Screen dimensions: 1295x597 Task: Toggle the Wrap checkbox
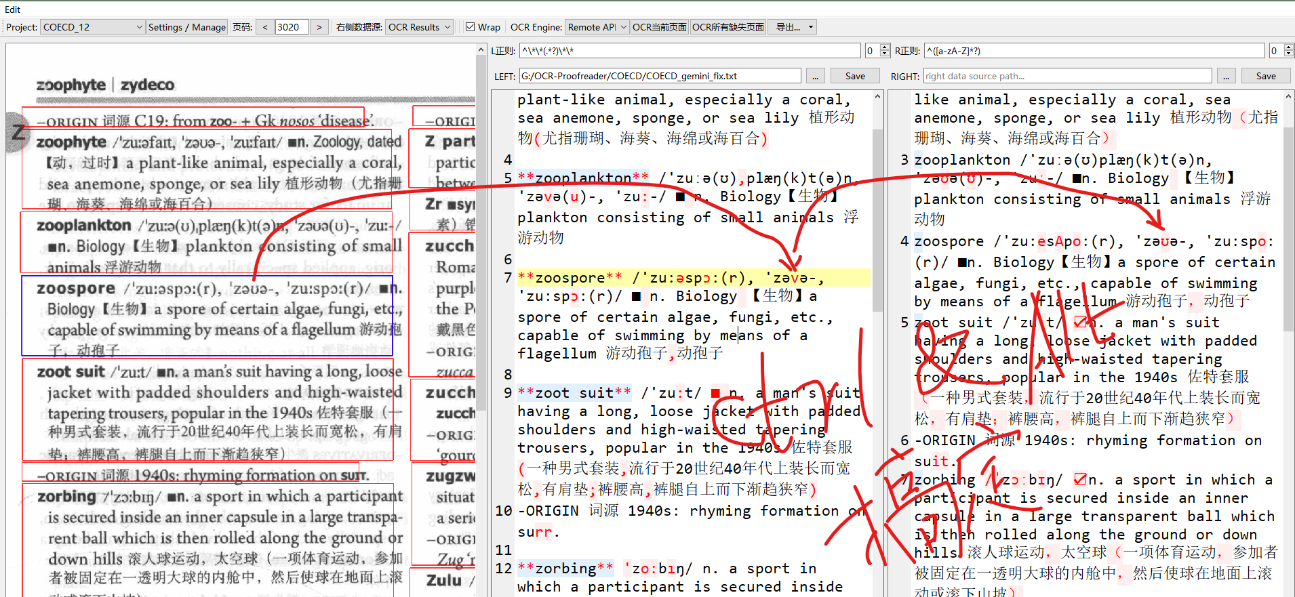tap(470, 27)
